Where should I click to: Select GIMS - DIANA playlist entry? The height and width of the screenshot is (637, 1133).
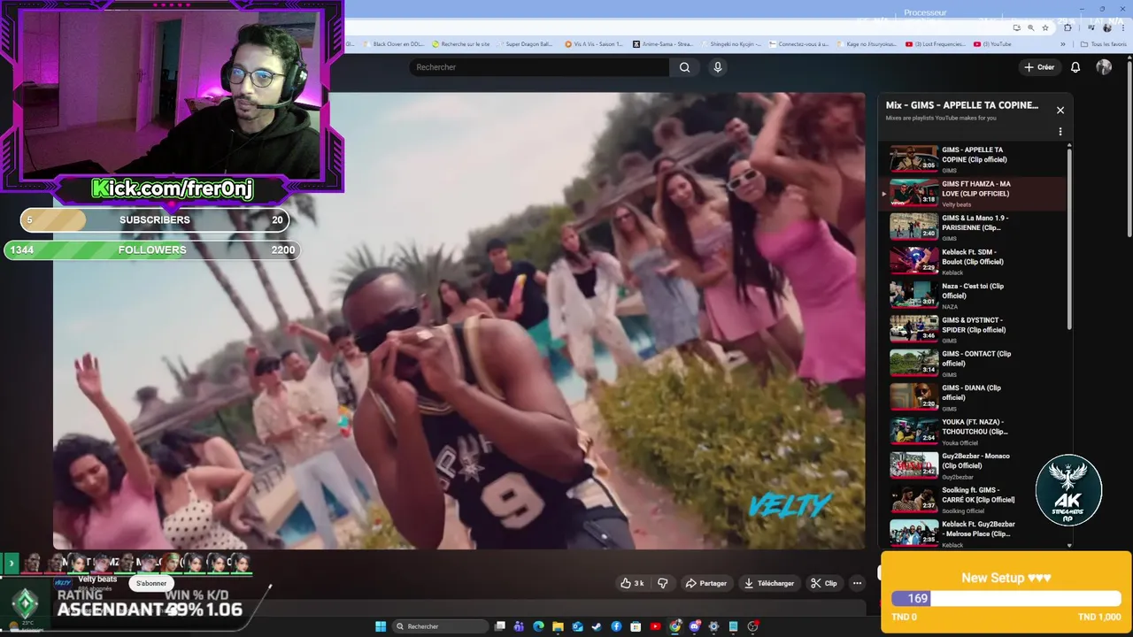point(974,397)
